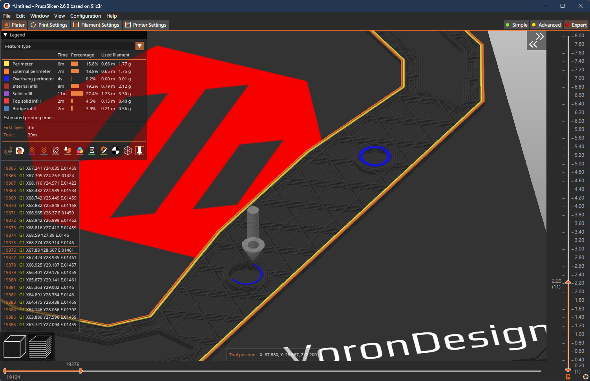
Task: Open the Configuration menu
Action: [x=86, y=16]
